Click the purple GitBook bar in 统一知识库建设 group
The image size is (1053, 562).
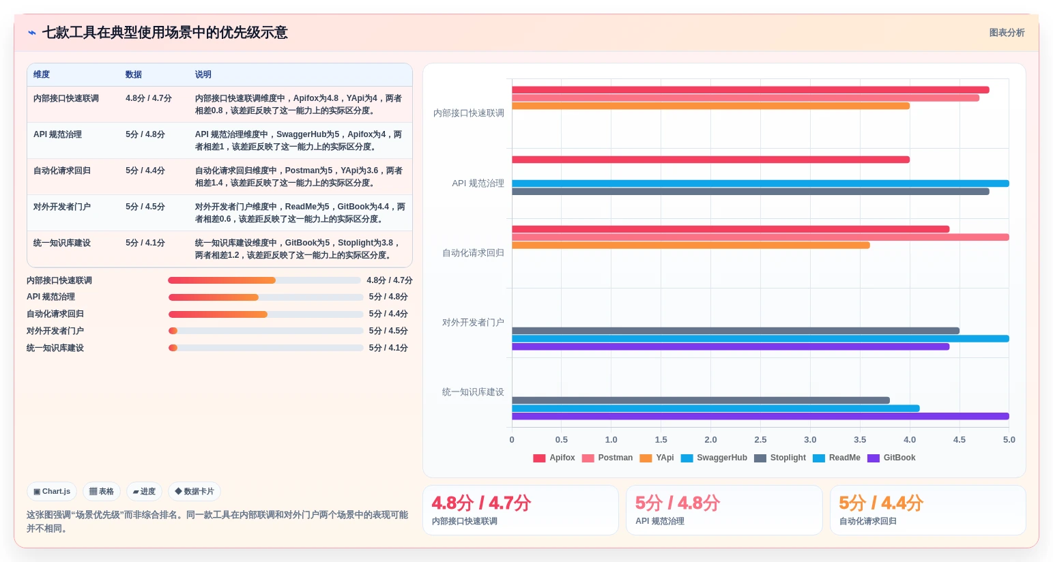point(760,416)
